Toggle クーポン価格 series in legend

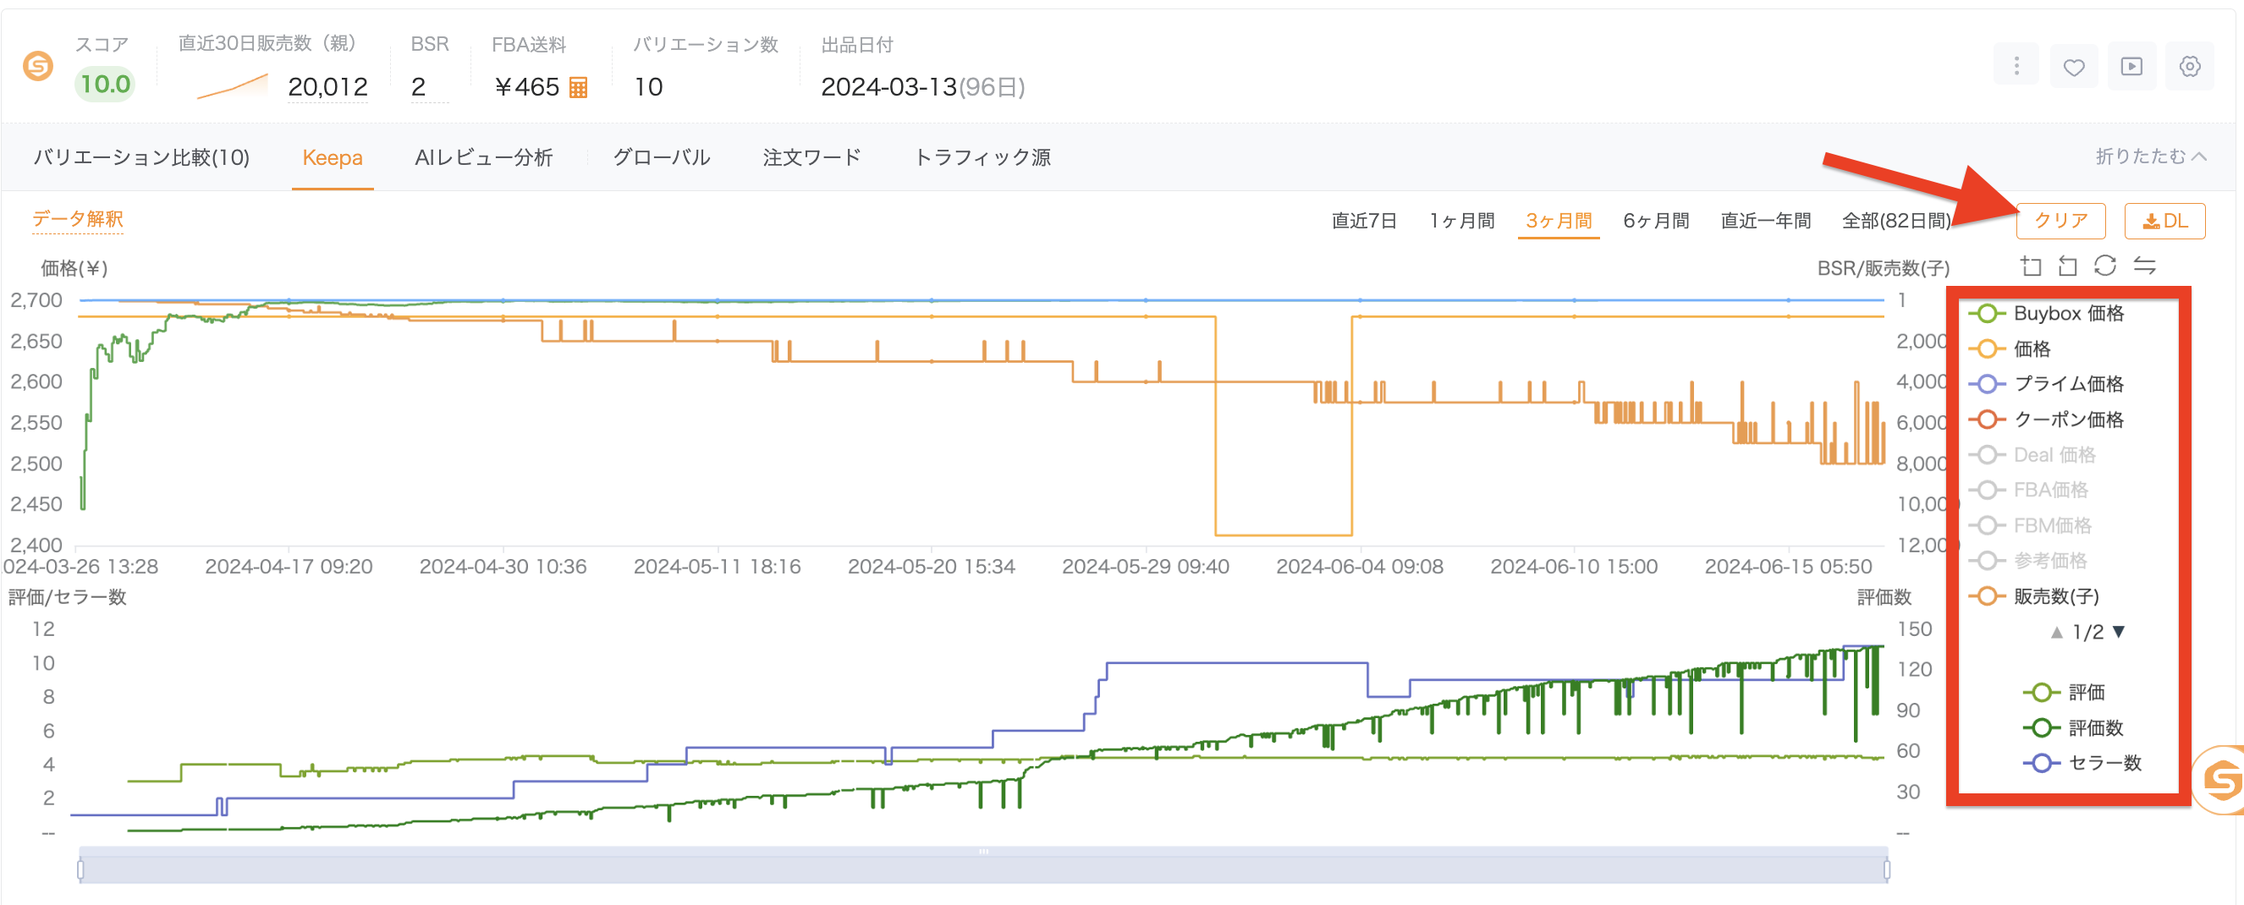pos(2046,420)
